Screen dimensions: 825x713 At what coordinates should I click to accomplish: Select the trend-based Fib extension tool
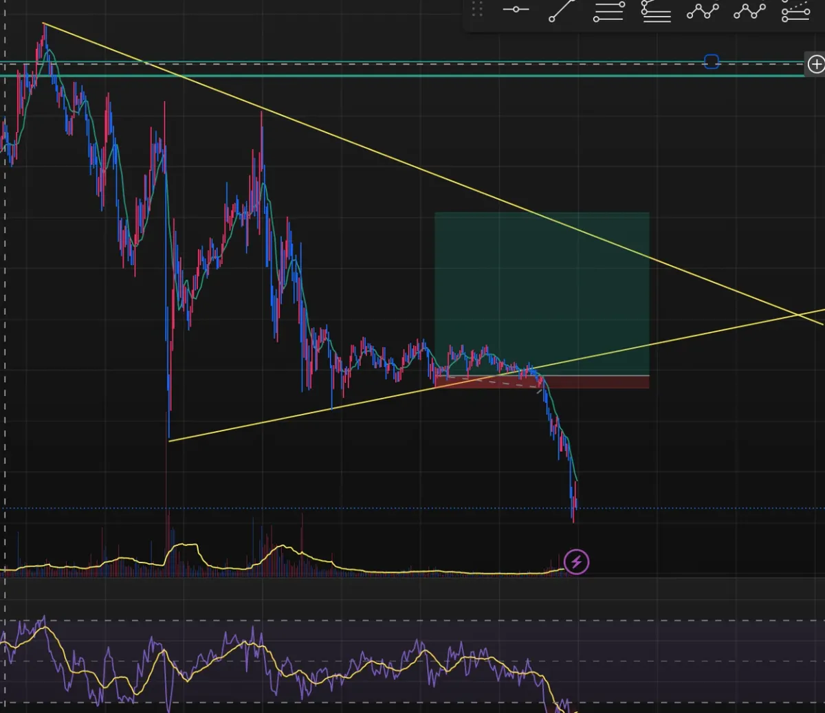click(x=655, y=11)
